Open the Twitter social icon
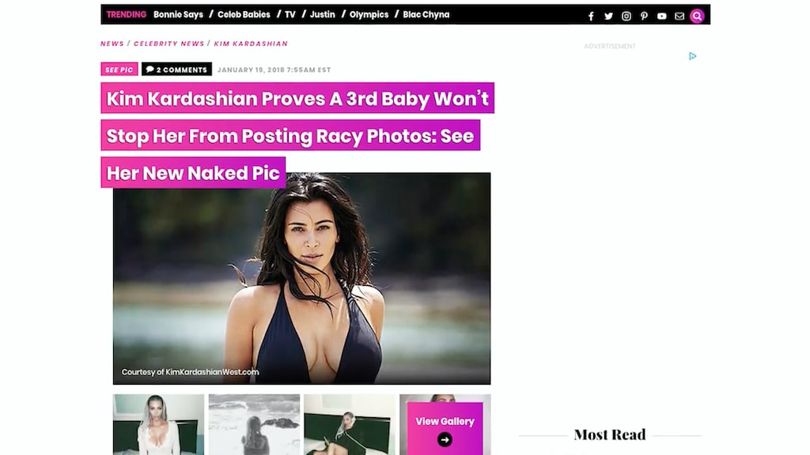Image resolution: width=810 pixels, height=455 pixels. [x=608, y=16]
